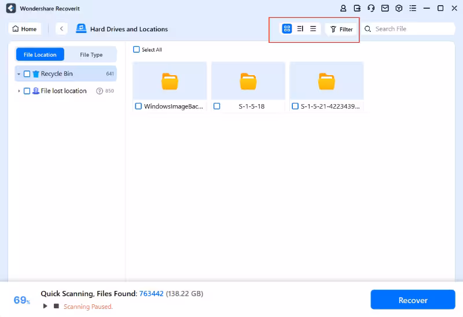Go back with the left arrow button
This screenshot has height=317, width=463.
pos(61,28)
